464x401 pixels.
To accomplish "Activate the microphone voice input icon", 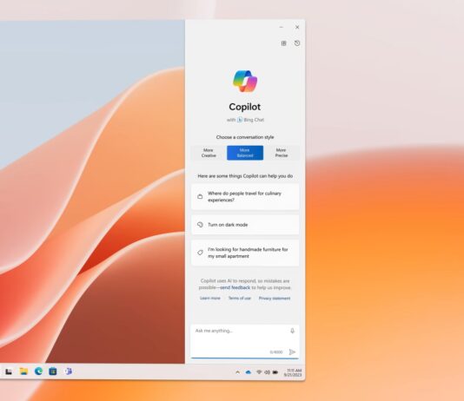I will (x=292, y=331).
